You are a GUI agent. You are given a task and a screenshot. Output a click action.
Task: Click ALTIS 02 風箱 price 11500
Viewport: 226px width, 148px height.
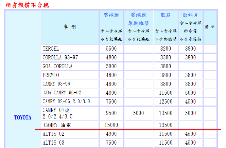coord(166,134)
